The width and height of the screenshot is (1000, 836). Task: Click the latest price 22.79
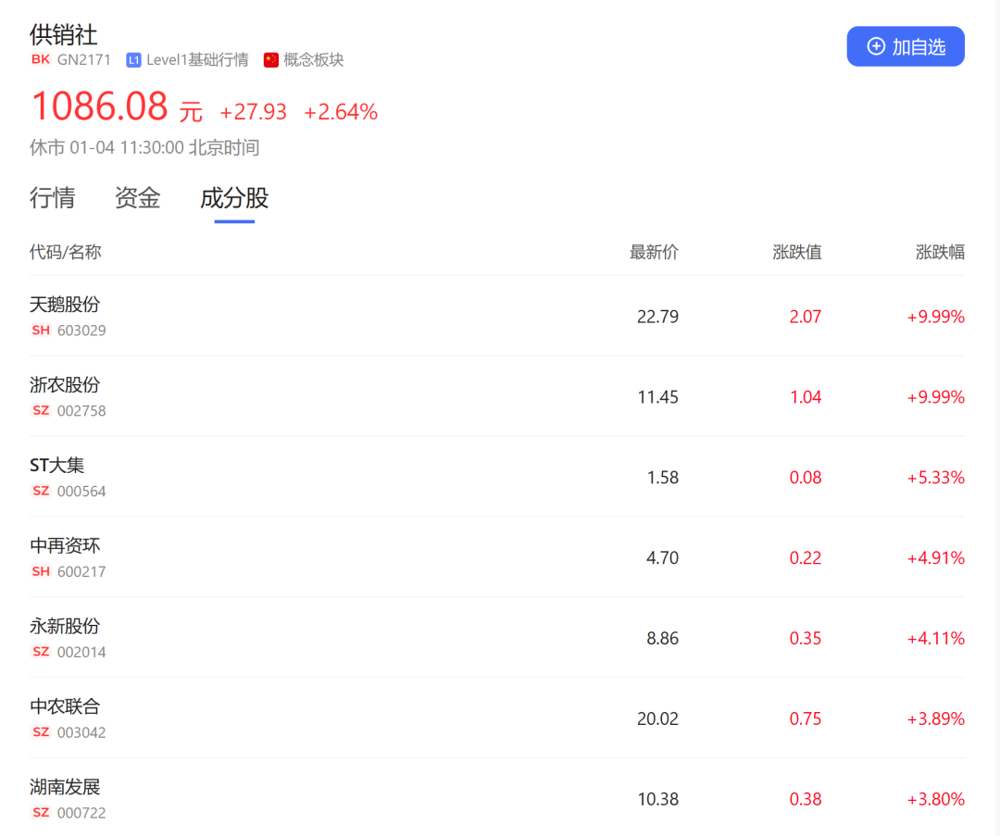click(x=657, y=317)
